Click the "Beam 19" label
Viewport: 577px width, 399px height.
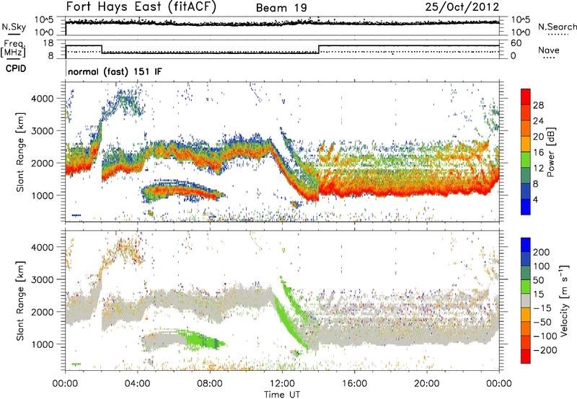pos(281,8)
